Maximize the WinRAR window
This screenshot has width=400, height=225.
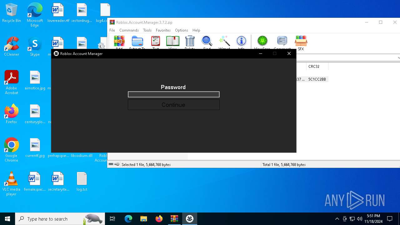381,22
